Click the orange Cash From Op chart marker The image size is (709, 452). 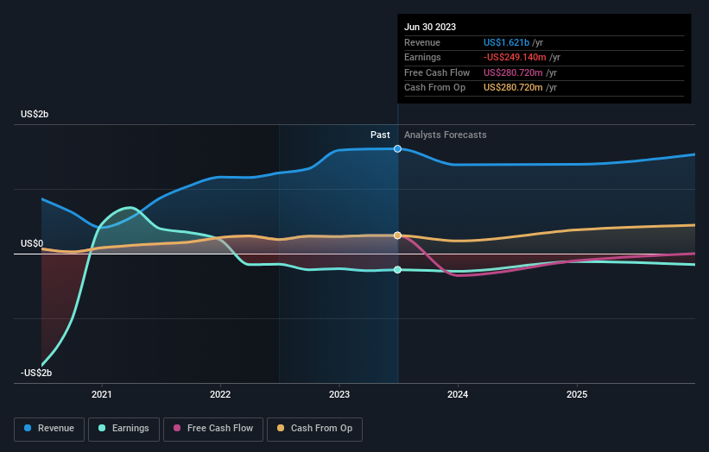[x=397, y=235]
